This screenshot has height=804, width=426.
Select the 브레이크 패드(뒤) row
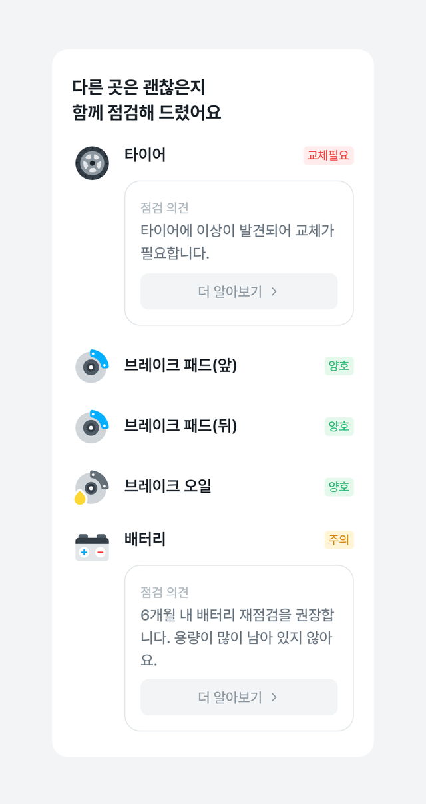tap(214, 427)
